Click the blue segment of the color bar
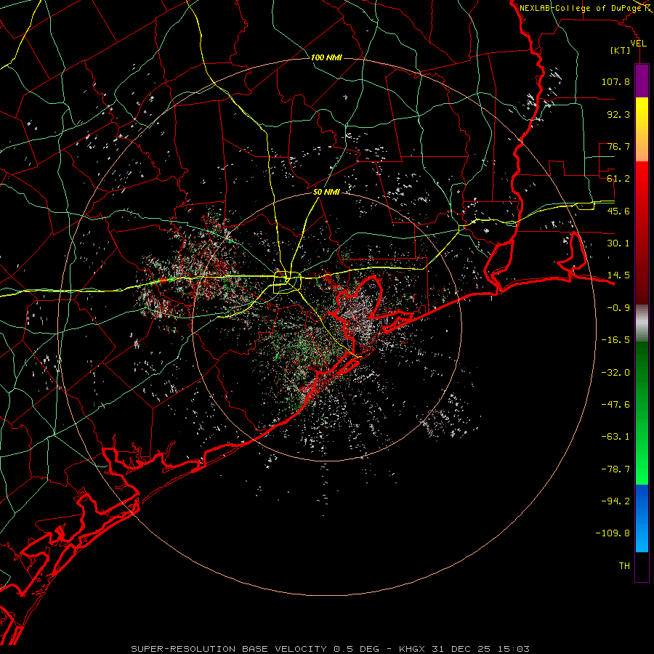The width and height of the screenshot is (654, 654). 642,518
